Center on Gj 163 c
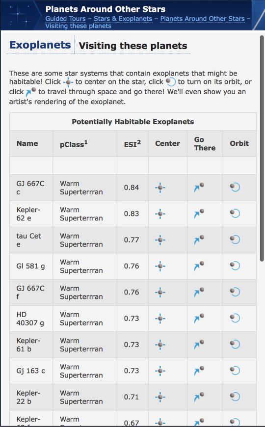This screenshot has width=265, height=427. click(160, 371)
